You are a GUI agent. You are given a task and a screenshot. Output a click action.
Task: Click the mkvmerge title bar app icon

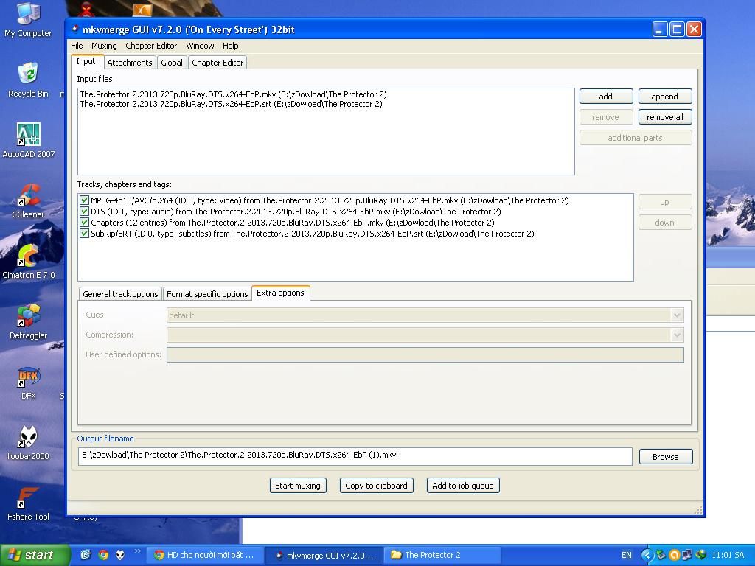click(x=75, y=29)
